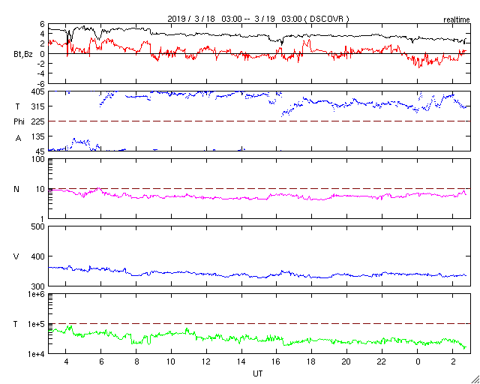Select the "T" label of bottom temperature panel
This screenshot has width=480, height=384.
point(15,324)
